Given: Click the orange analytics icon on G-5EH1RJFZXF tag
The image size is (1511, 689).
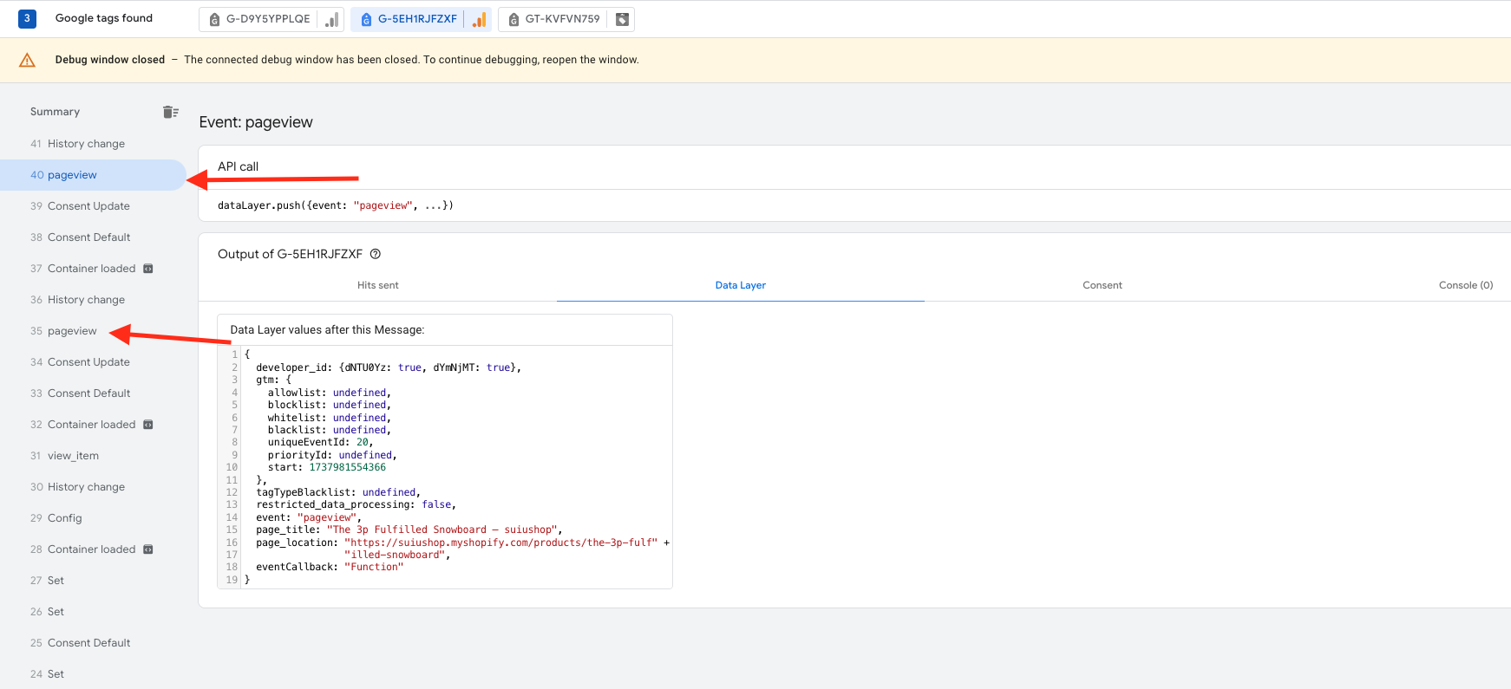Looking at the screenshot, I should (479, 19).
